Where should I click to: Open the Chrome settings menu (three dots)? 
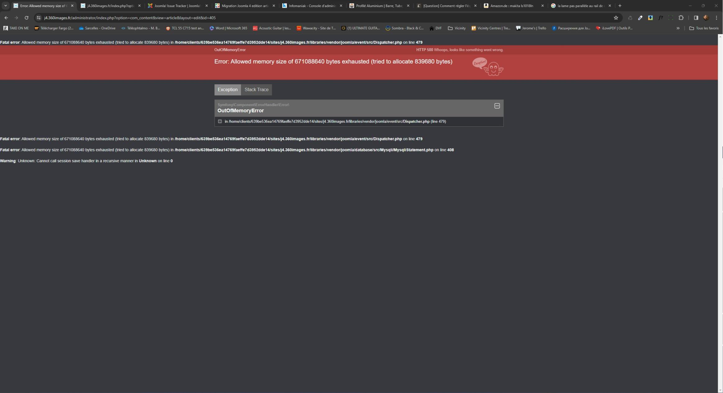coord(716,17)
